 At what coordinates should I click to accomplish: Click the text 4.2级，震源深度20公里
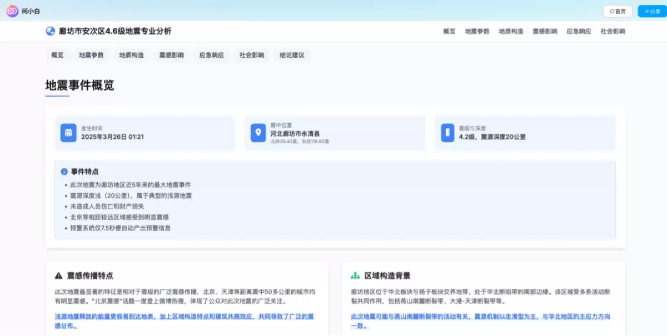(492, 137)
